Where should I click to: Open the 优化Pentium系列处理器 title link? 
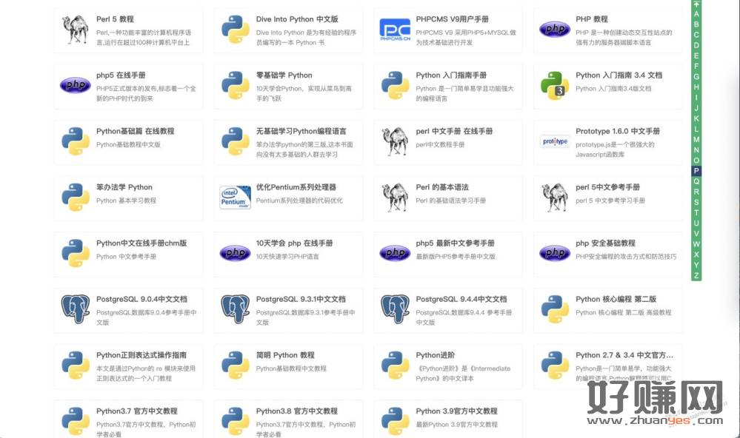tap(296, 187)
